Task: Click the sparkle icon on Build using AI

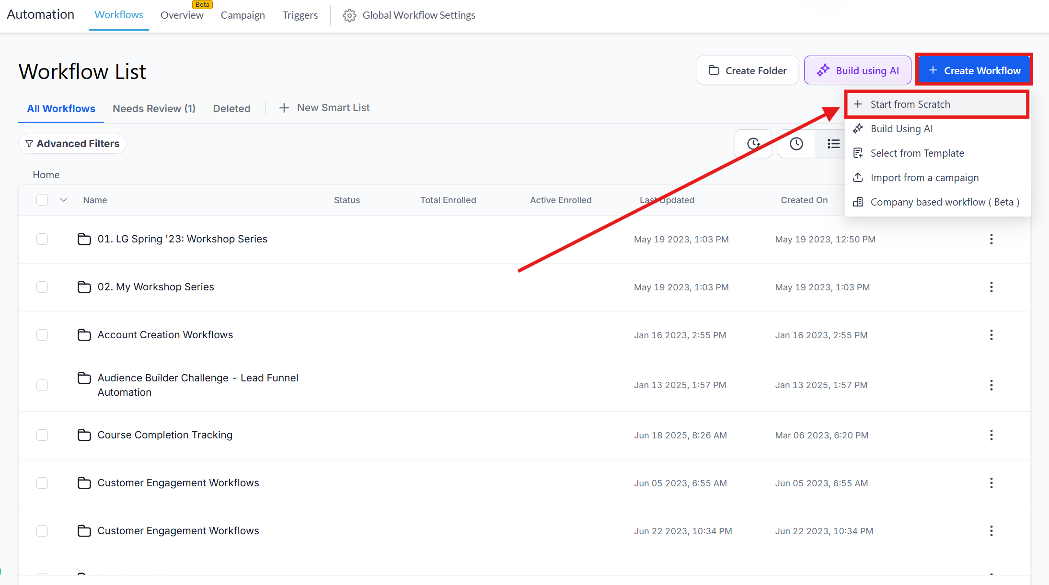Action: (x=823, y=70)
